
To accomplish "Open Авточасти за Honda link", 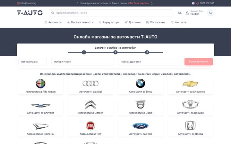I will point(190,134).
